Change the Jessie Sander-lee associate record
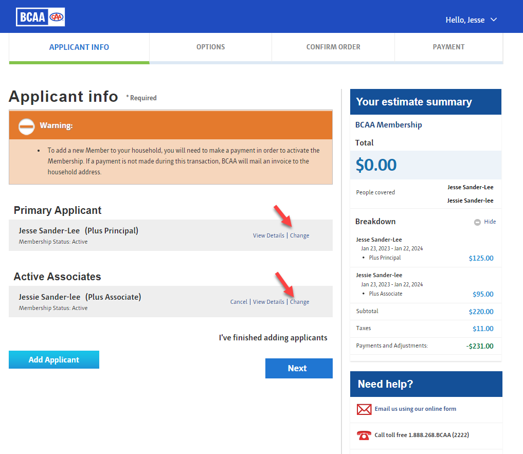523x454 pixels. tap(300, 302)
